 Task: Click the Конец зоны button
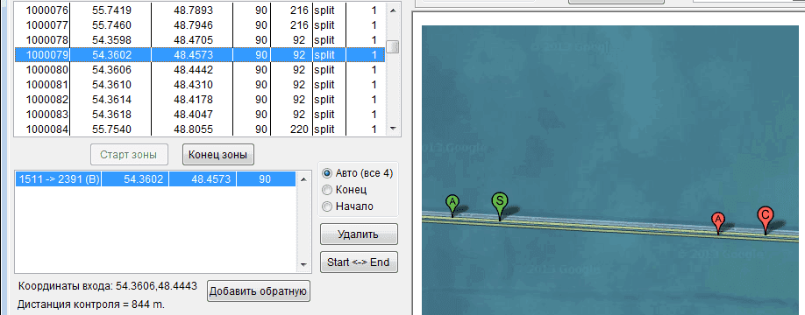218,154
